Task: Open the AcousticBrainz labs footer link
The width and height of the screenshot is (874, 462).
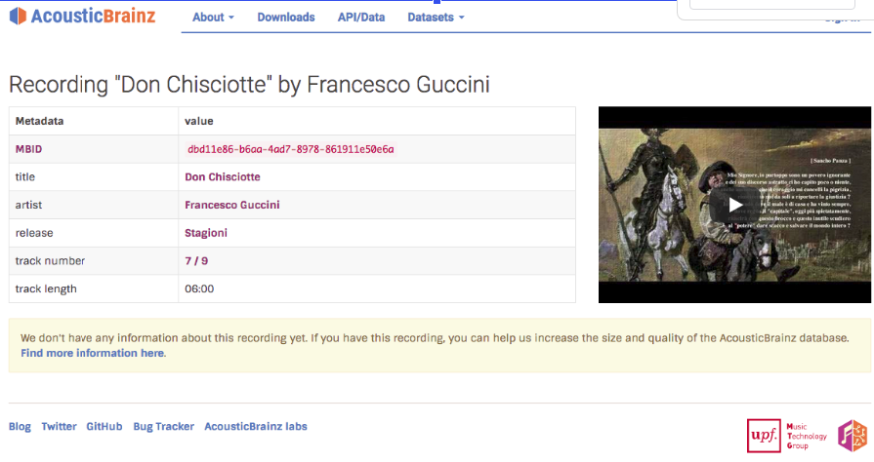Action: click(x=255, y=426)
